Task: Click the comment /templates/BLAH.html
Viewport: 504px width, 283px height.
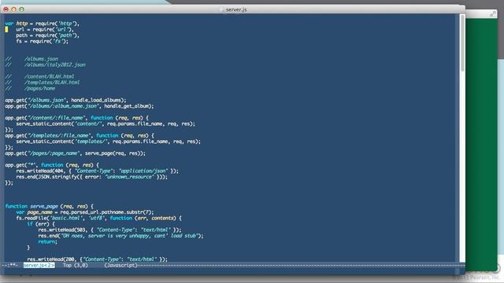Action: pyautogui.click(x=52, y=83)
